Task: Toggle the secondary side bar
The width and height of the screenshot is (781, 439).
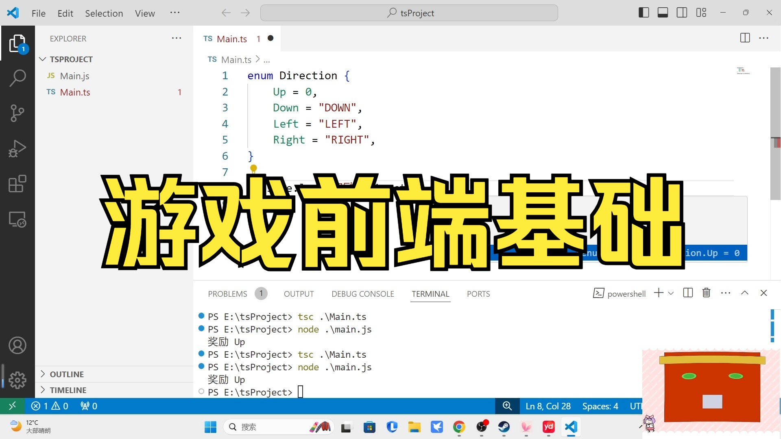Action: click(682, 13)
